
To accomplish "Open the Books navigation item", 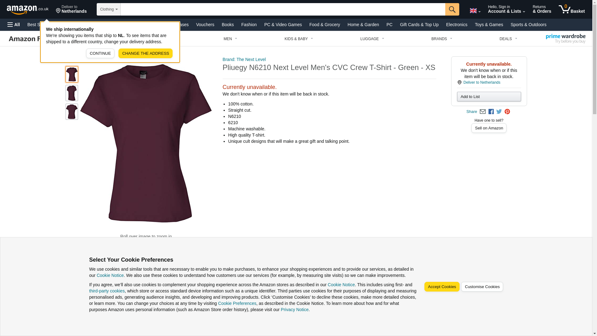I will click(x=228, y=25).
